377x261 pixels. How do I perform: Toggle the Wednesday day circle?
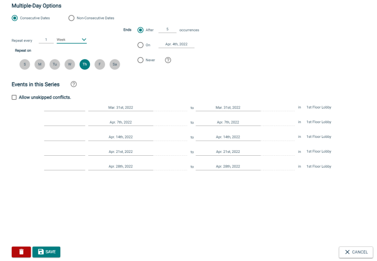point(70,64)
